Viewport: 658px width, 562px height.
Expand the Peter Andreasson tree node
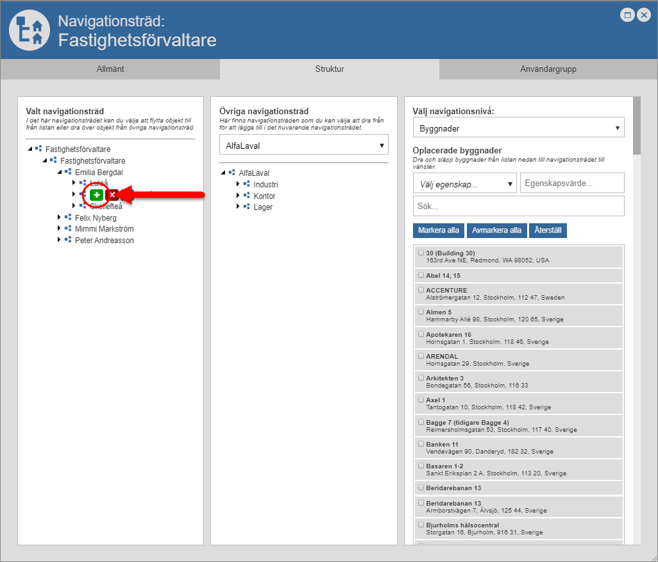59,240
